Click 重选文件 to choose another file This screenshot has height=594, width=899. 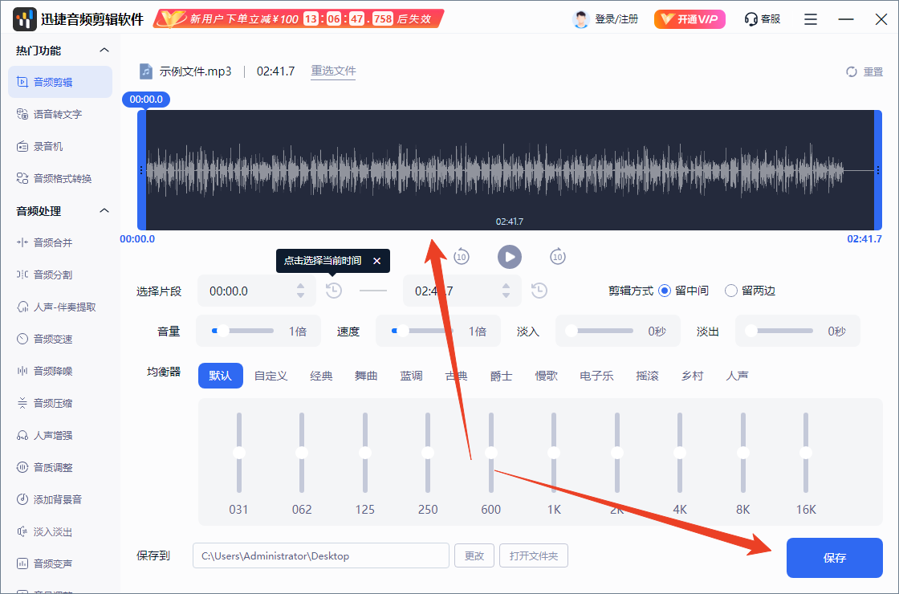pyautogui.click(x=333, y=71)
